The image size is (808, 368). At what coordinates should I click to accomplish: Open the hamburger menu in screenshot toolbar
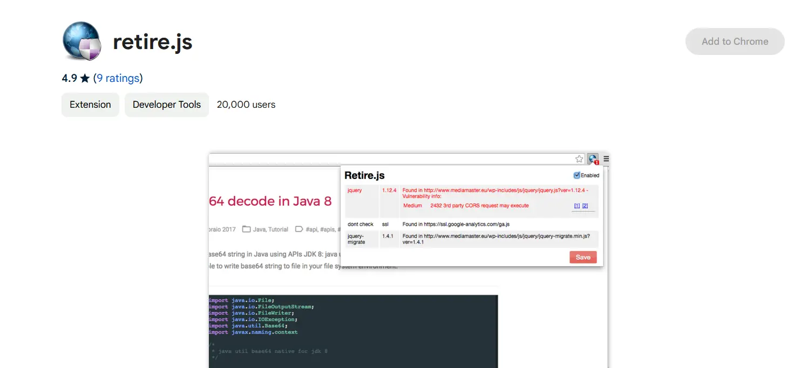pyautogui.click(x=606, y=159)
